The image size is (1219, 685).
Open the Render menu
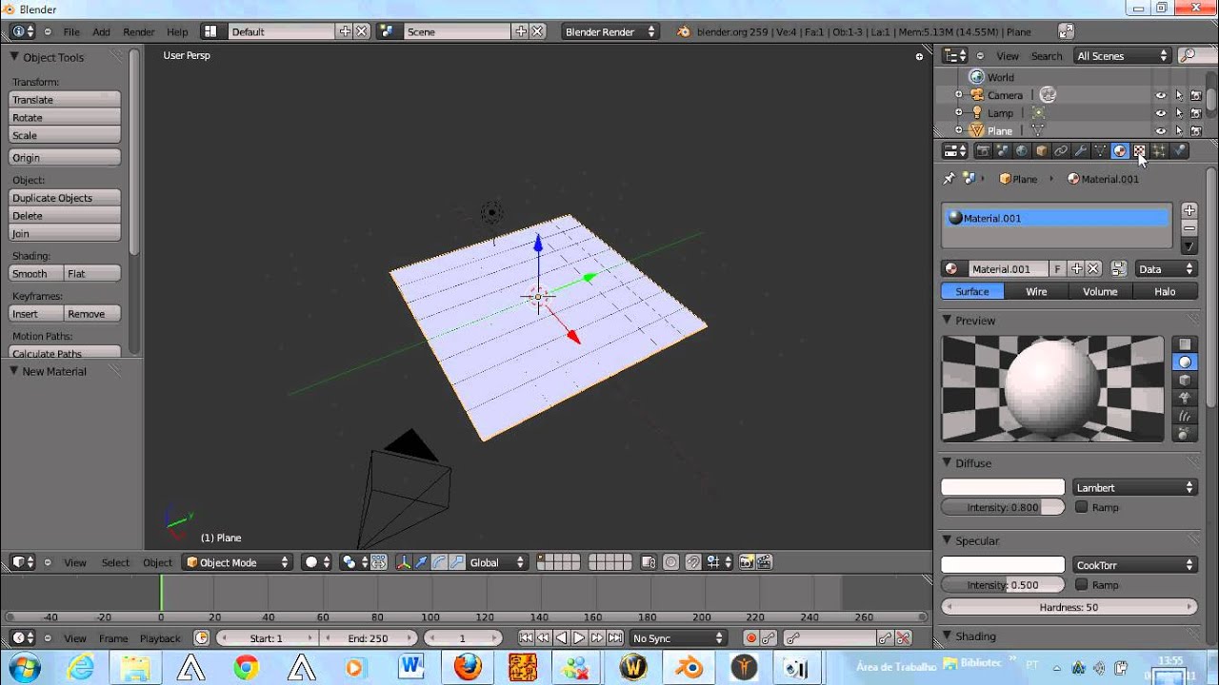pyautogui.click(x=138, y=31)
